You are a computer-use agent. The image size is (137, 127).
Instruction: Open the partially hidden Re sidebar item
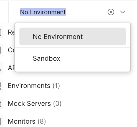[x=11, y=32]
